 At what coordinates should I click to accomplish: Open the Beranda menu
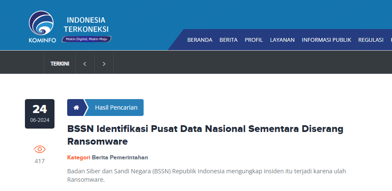[x=200, y=40]
